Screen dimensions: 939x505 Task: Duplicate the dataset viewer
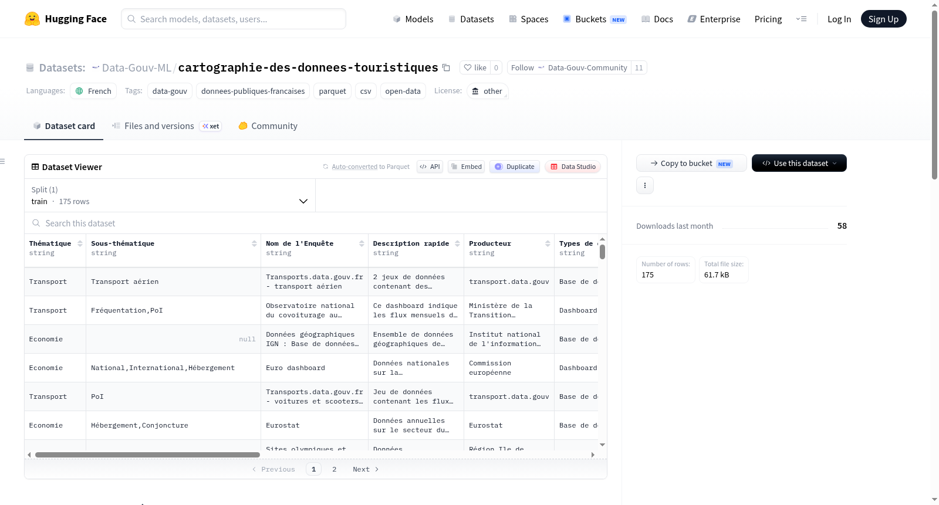coord(515,167)
